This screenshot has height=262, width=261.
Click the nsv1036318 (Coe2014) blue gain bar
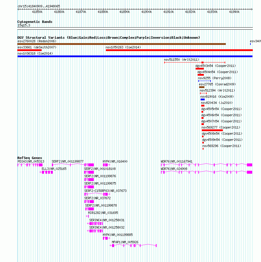[135, 56]
